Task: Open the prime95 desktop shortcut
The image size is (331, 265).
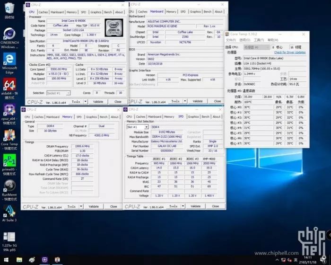Action: (x=9, y=165)
